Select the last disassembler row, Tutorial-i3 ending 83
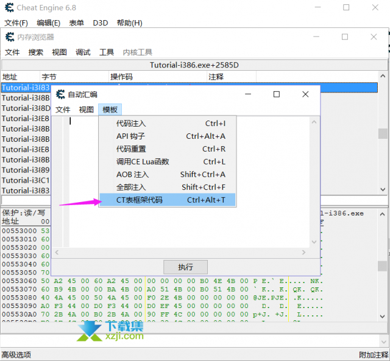Viewport: 390px width, 361px height. point(26,191)
